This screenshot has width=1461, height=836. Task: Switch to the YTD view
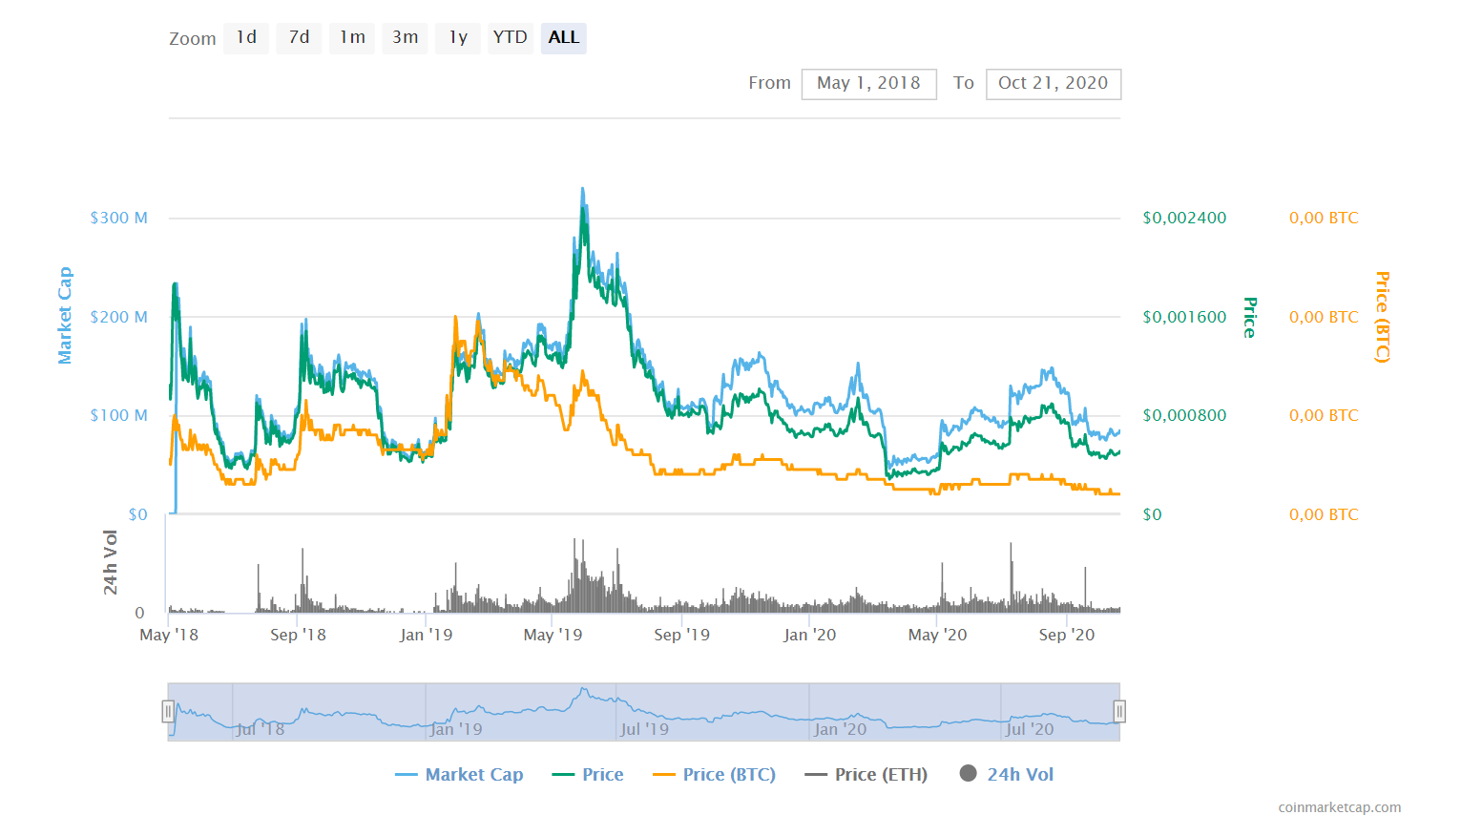point(511,37)
